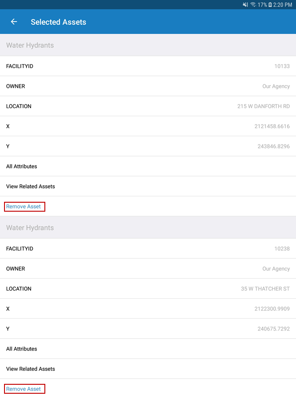View Related Assets for hydrant 10133

click(x=148, y=187)
